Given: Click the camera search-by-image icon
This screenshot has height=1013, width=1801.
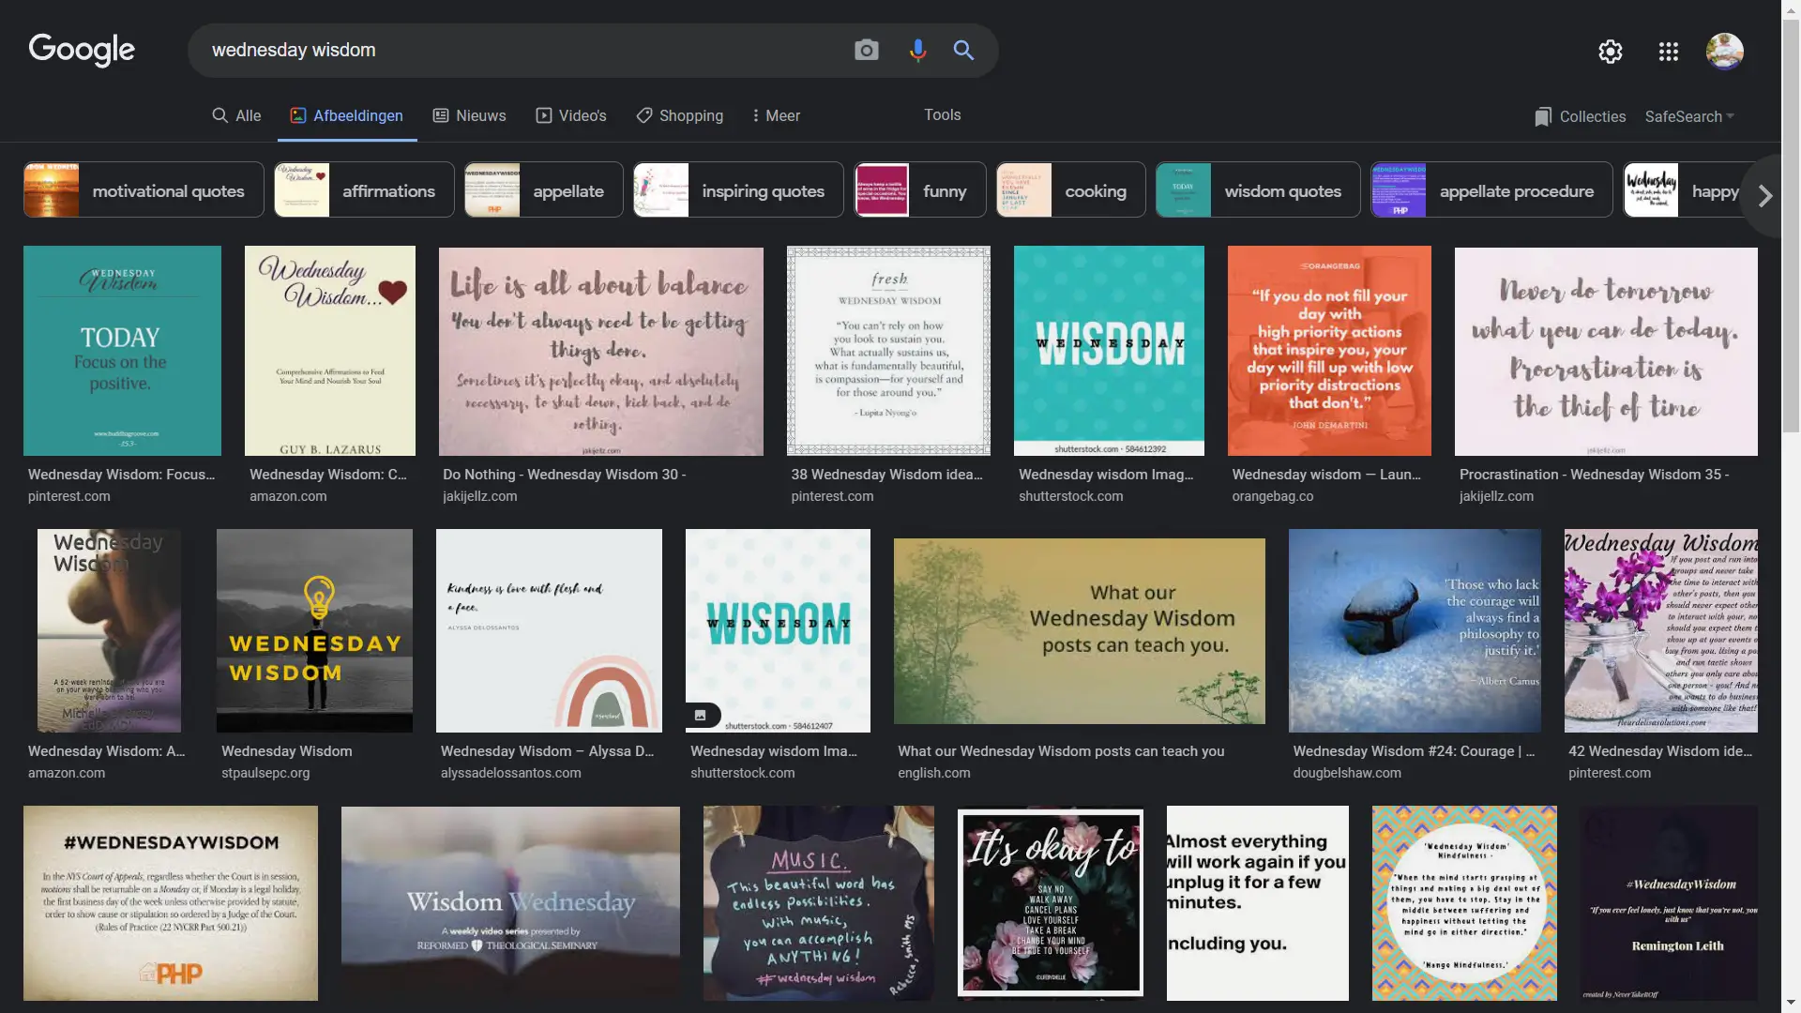Looking at the screenshot, I should tap(866, 51).
